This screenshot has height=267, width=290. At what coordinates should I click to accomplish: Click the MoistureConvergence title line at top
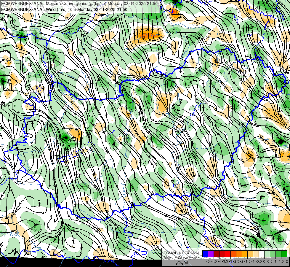tap(79, 4)
